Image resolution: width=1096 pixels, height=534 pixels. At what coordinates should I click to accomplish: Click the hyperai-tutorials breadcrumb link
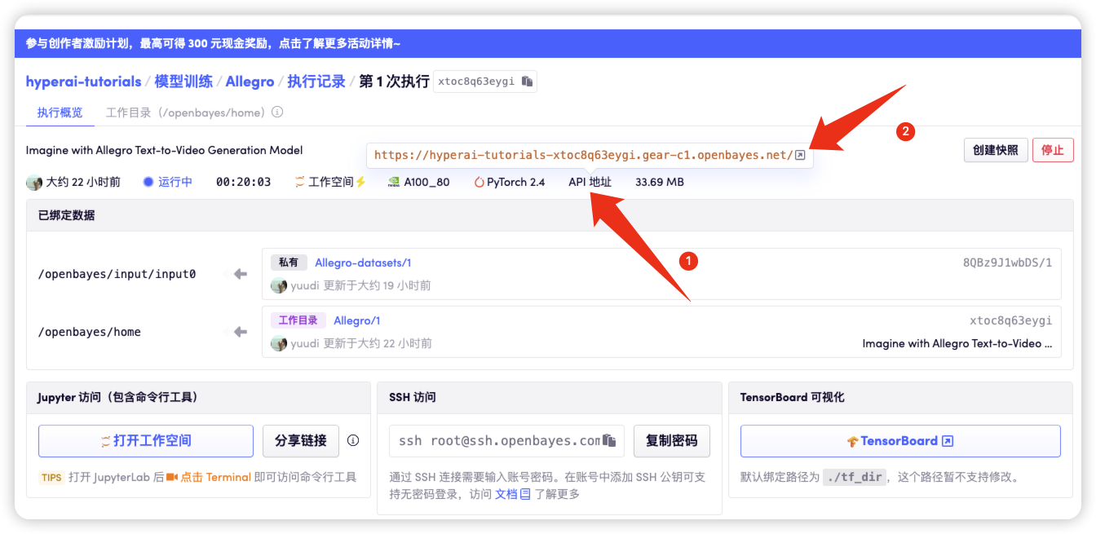coord(83,82)
